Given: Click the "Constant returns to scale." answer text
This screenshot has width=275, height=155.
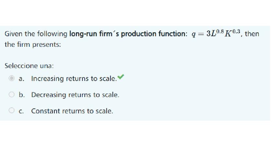Looking at the screenshot, I should coord(72,111).
